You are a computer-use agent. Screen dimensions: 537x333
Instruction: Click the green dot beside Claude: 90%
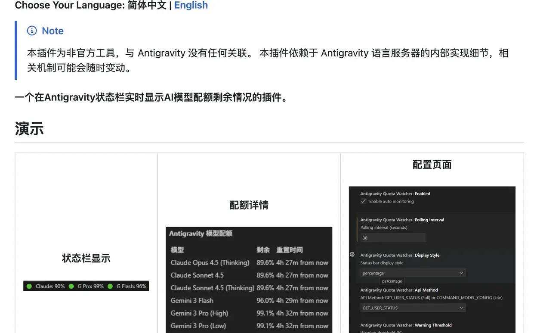point(29,286)
